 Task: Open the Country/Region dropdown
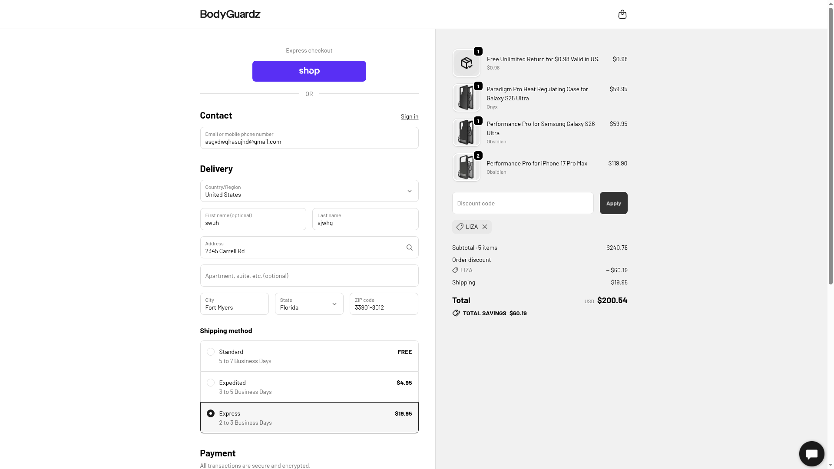309,191
